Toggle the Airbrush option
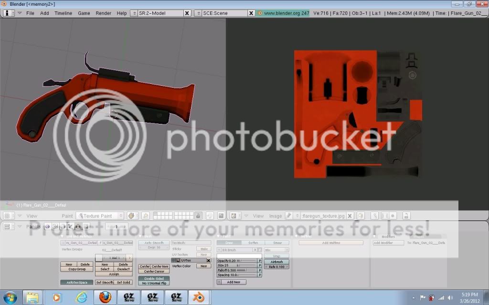This screenshot has height=305, width=489. (276, 262)
